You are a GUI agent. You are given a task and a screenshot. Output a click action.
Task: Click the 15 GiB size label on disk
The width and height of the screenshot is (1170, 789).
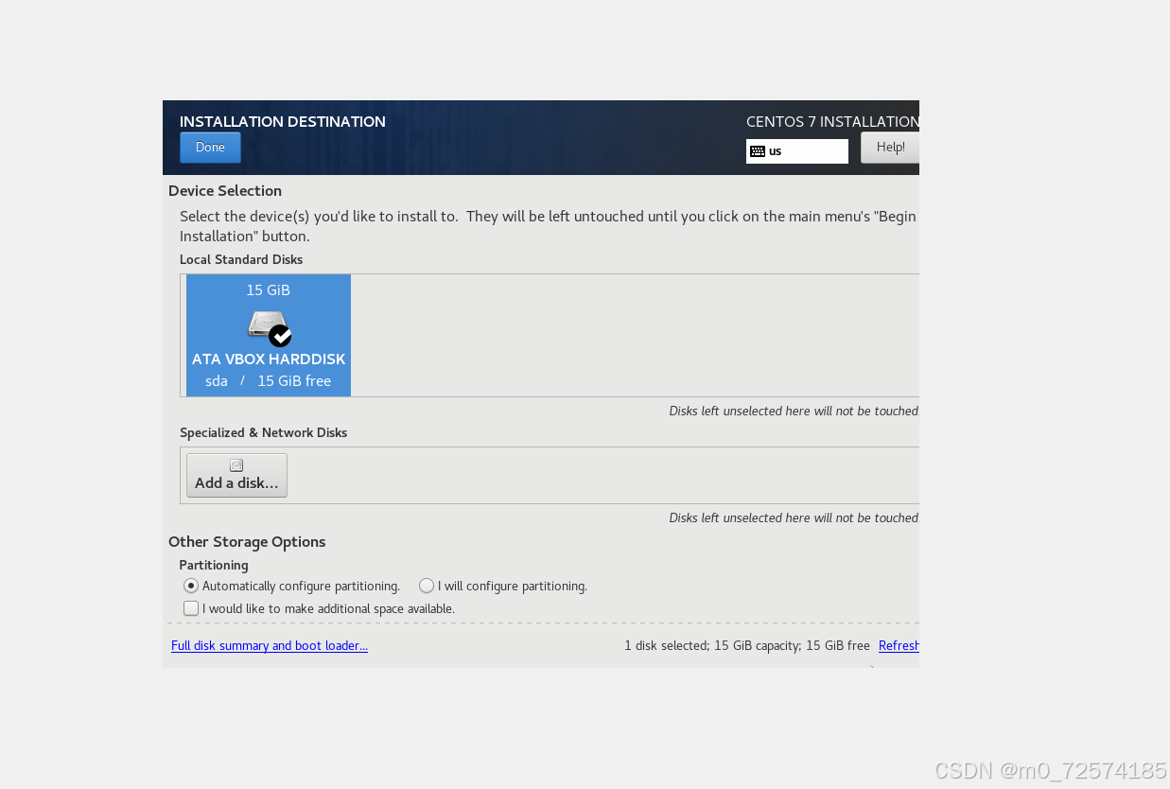[x=269, y=289]
